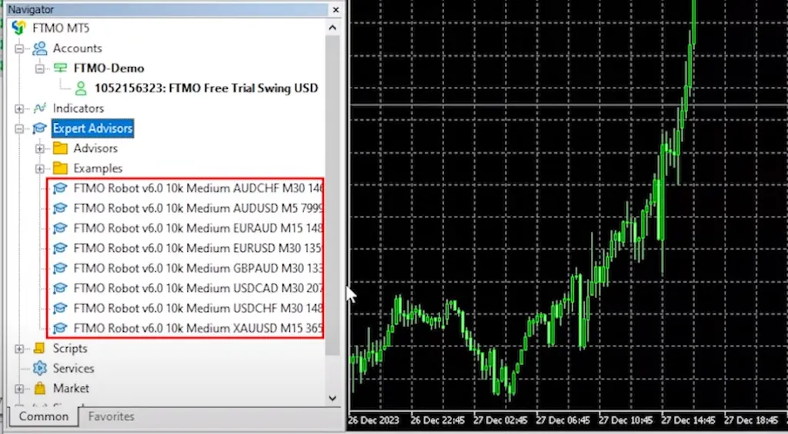Click the USDCAD M30 robot's expert icon
The height and width of the screenshot is (434, 788).
point(60,288)
